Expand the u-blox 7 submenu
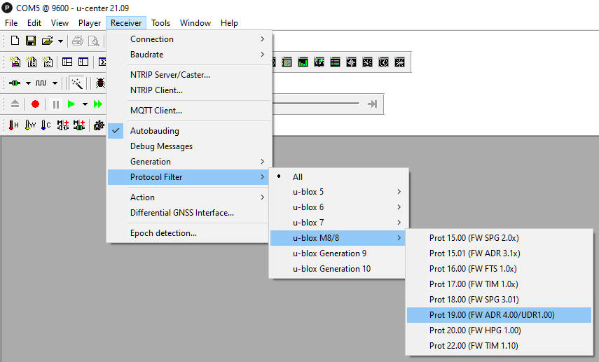Image resolution: width=599 pixels, height=362 pixels. click(339, 222)
